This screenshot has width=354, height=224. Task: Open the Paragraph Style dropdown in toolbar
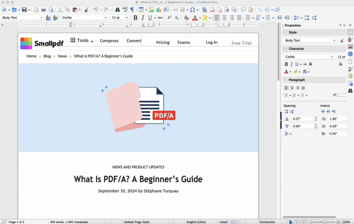click(42, 18)
